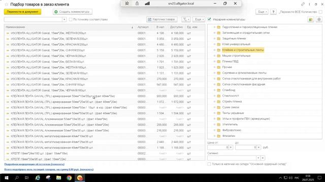Click 'Перенести в документ' button

pos(22,12)
